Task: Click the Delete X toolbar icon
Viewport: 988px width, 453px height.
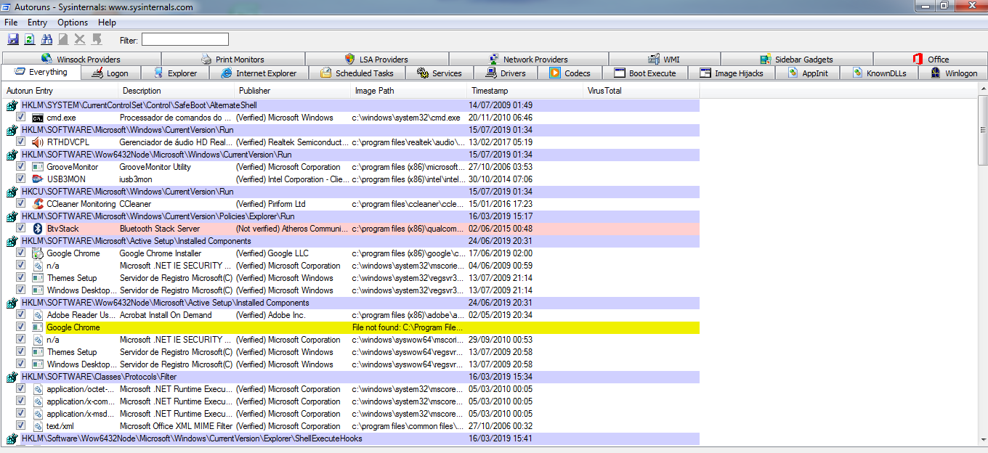Action: 80,39
